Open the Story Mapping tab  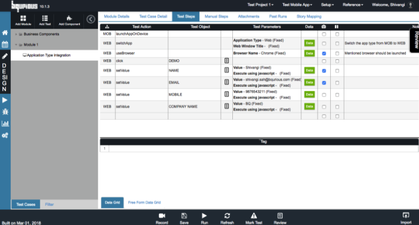point(309,17)
